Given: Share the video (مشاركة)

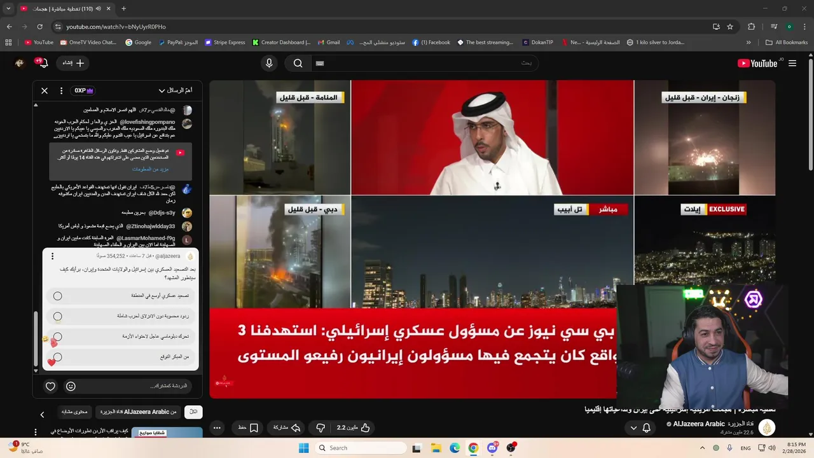Looking at the screenshot, I should pyautogui.click(x=287, y=427).
